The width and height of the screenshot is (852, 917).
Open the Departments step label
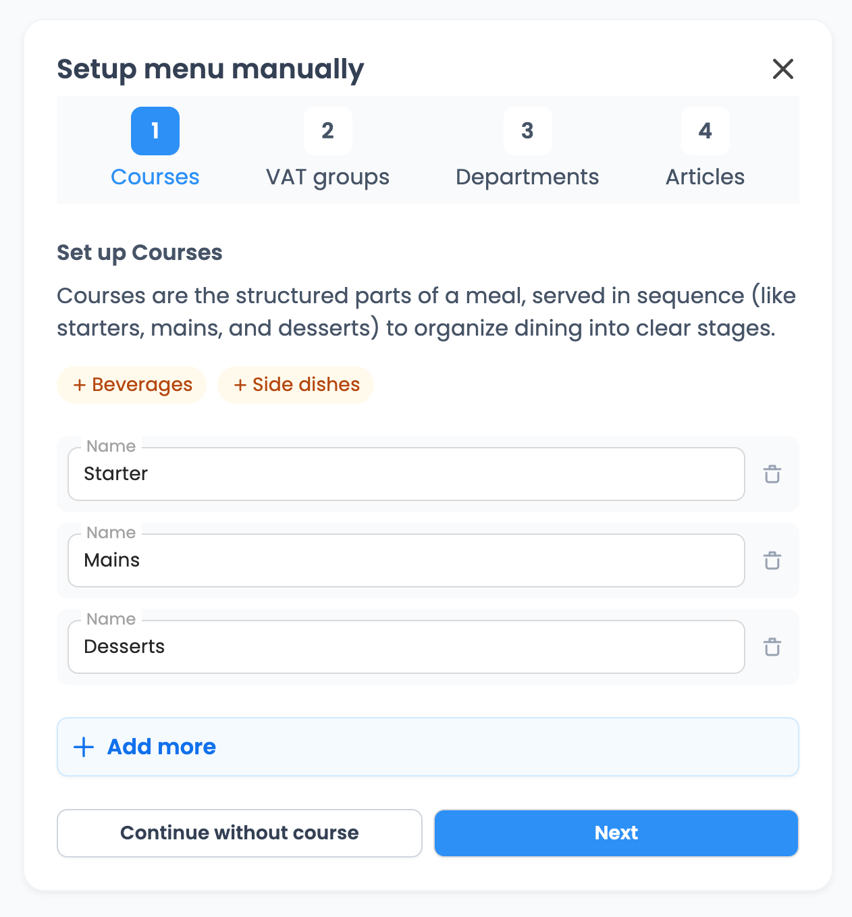point(527,177)
